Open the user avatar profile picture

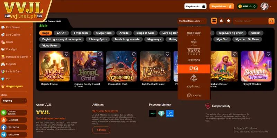pos(265,6)
